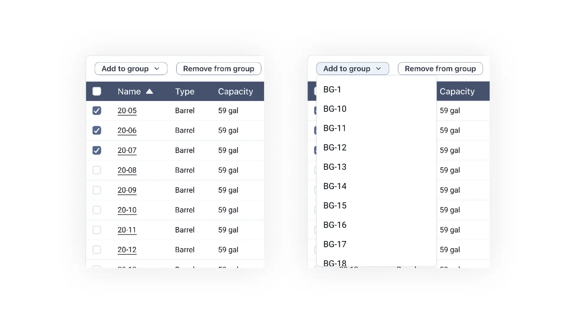The height and width of the screenshot is (323, 575).
Task: Open hyperlink for item 20-09
Action: [127, 190]
